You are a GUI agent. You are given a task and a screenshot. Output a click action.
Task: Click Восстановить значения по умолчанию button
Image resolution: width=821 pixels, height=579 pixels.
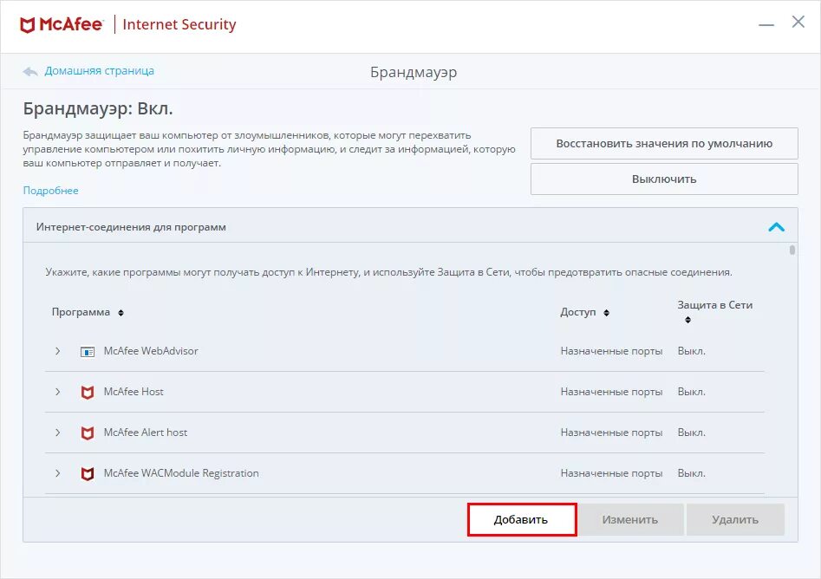click(664, 143)
